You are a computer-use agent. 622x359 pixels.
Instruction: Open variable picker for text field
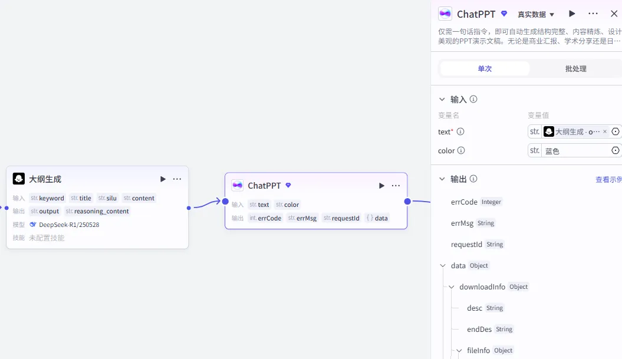tap(616, 131)
